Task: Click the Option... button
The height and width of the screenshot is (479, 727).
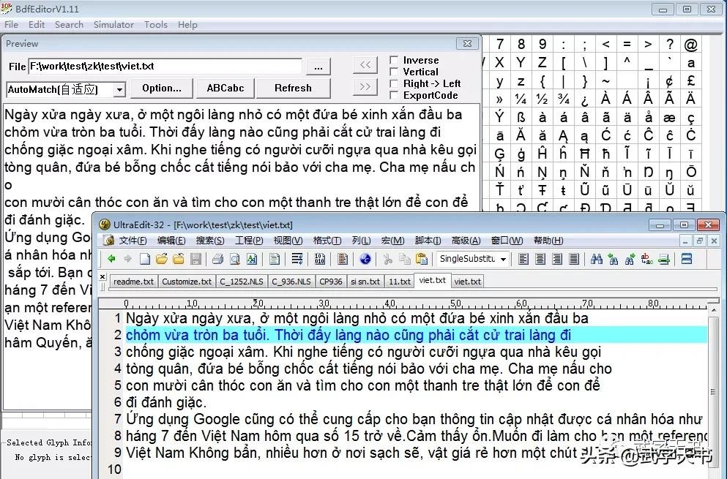Action: pos(162,88)
